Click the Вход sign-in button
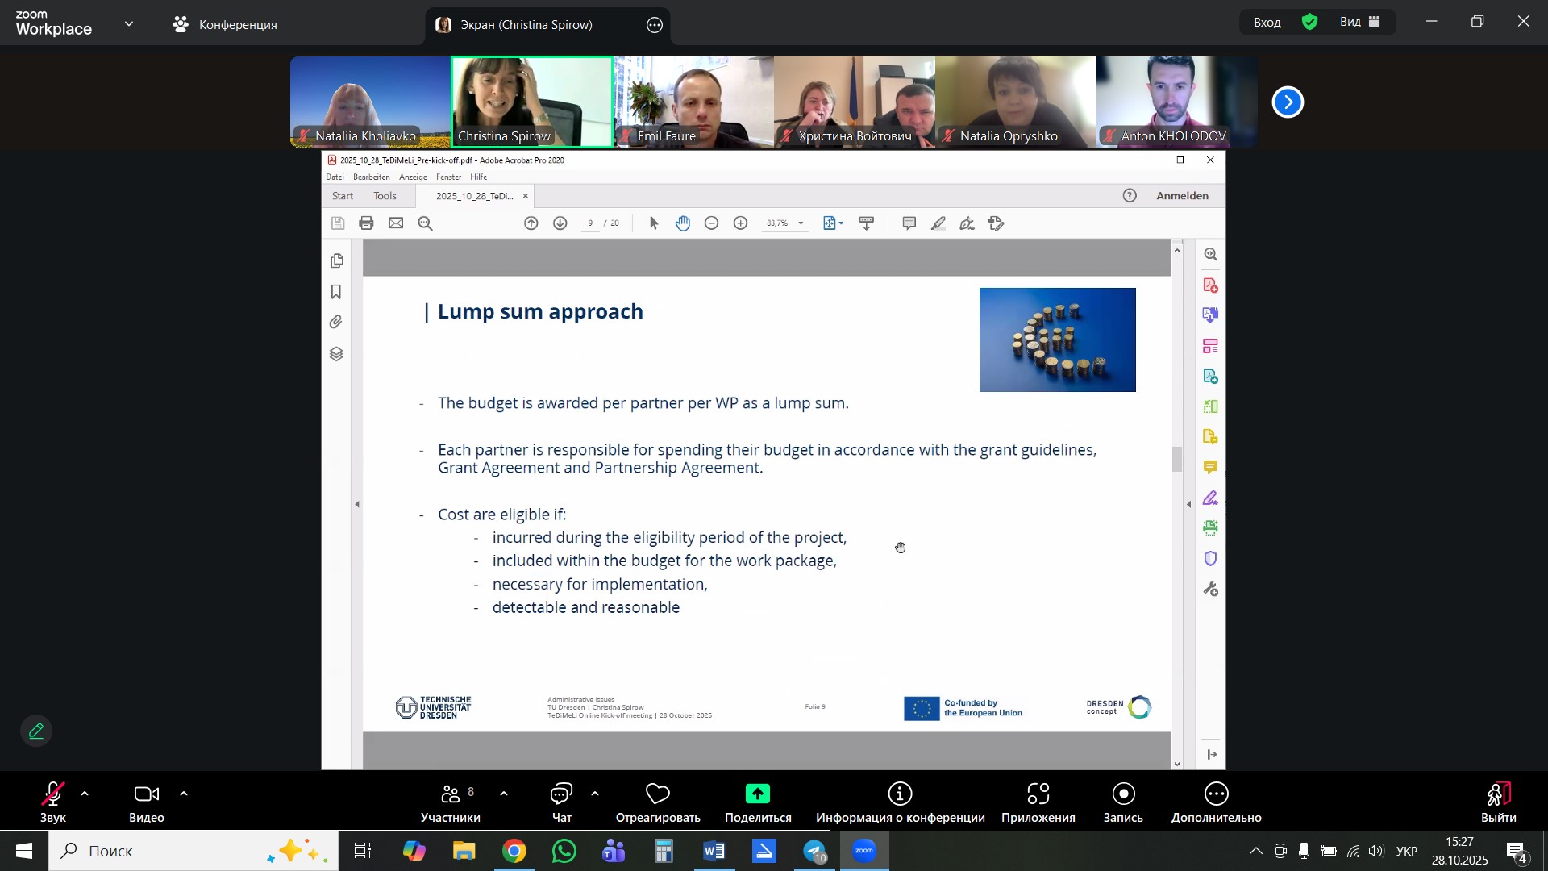The image size is (1548, 871). pyautogui.click(x=1267, y=23)
